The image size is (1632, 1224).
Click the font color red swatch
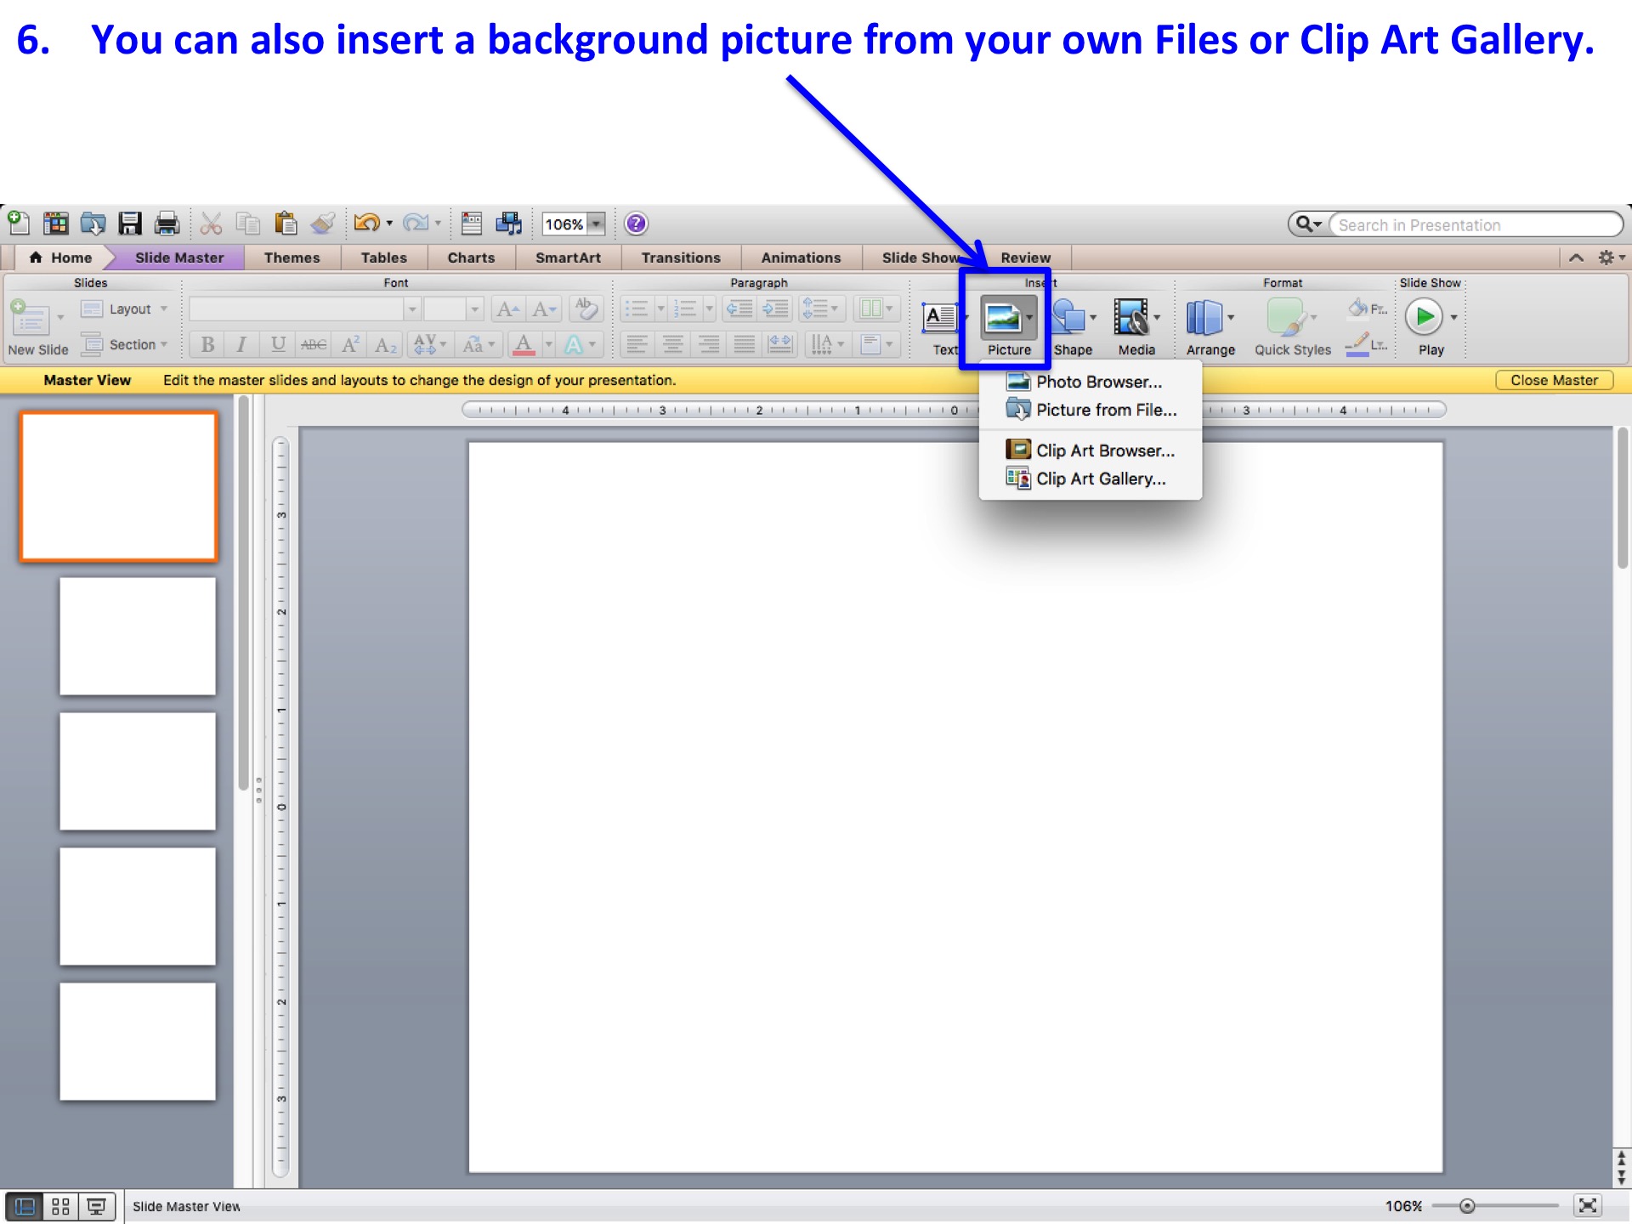(x=524, y=344)
